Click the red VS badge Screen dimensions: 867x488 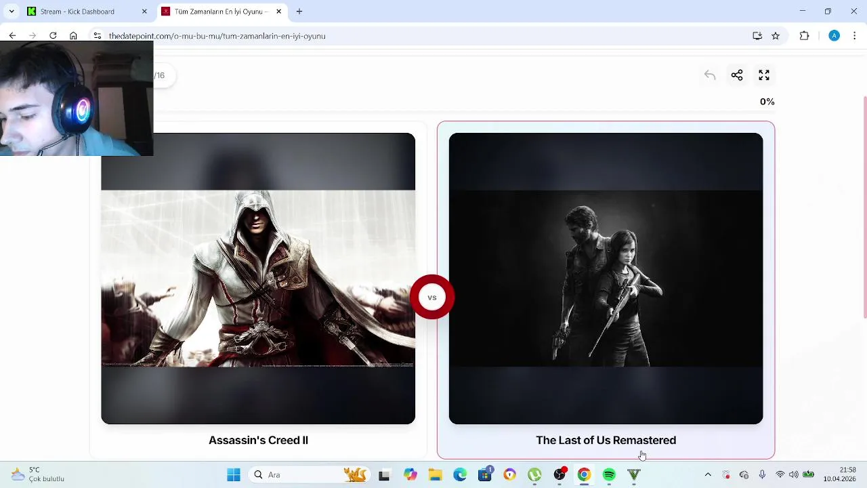[x=432, y=297]
